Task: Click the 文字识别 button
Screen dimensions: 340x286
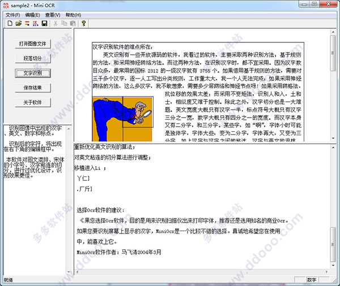Action: coord(33,73)
